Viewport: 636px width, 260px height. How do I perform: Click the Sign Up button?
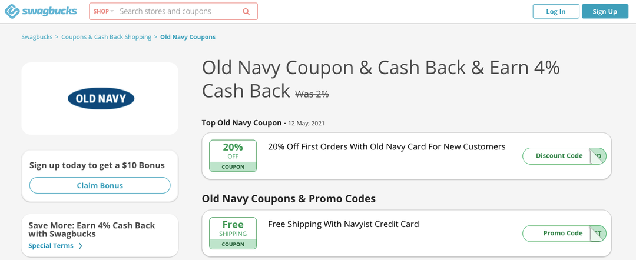[x=605, y=11]
